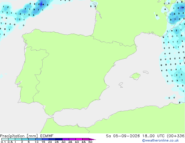Click the 0.5–1 mm legend color swatch
Image resolution: width=185 pixels, height=143 pixels.
tap(12, 139)
